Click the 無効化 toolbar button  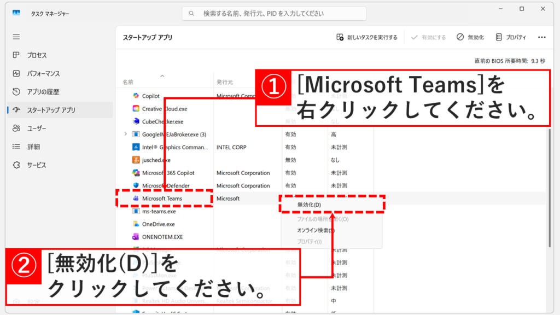click(x=470, y=37)
